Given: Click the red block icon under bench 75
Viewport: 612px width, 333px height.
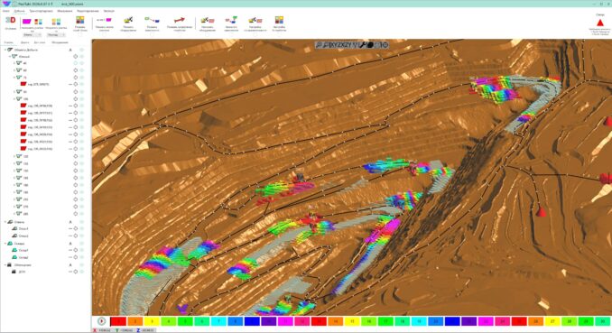Looking at the screenshot, I should 23,84.
